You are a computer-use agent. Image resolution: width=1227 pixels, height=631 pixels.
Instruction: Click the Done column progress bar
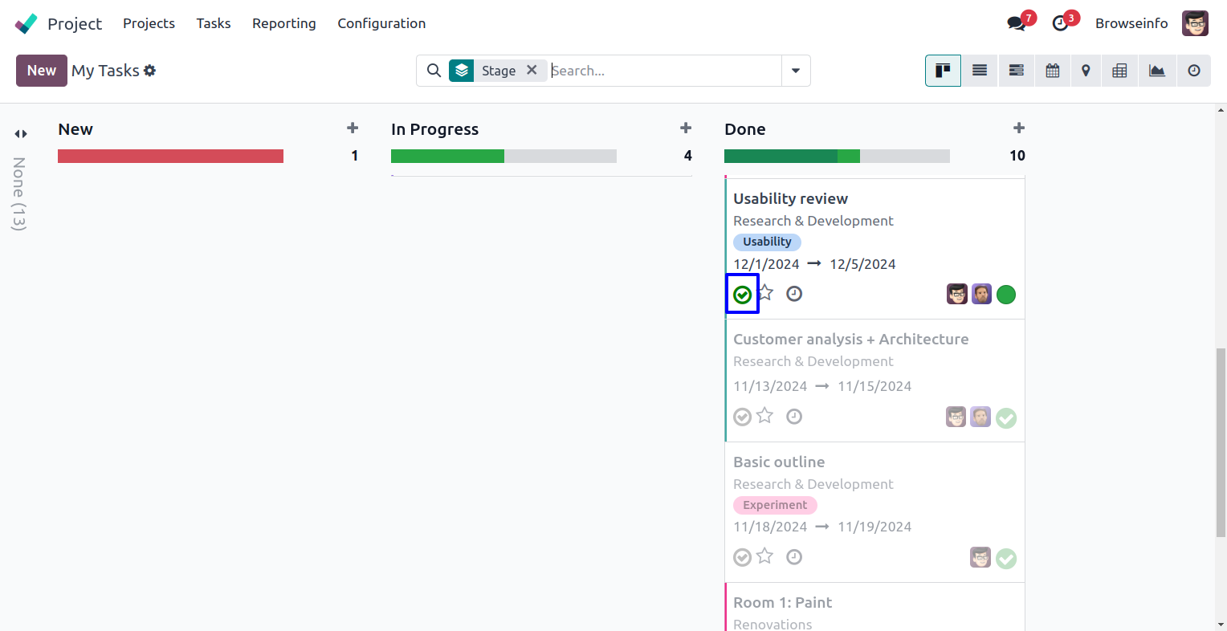[x=837, y=156]
